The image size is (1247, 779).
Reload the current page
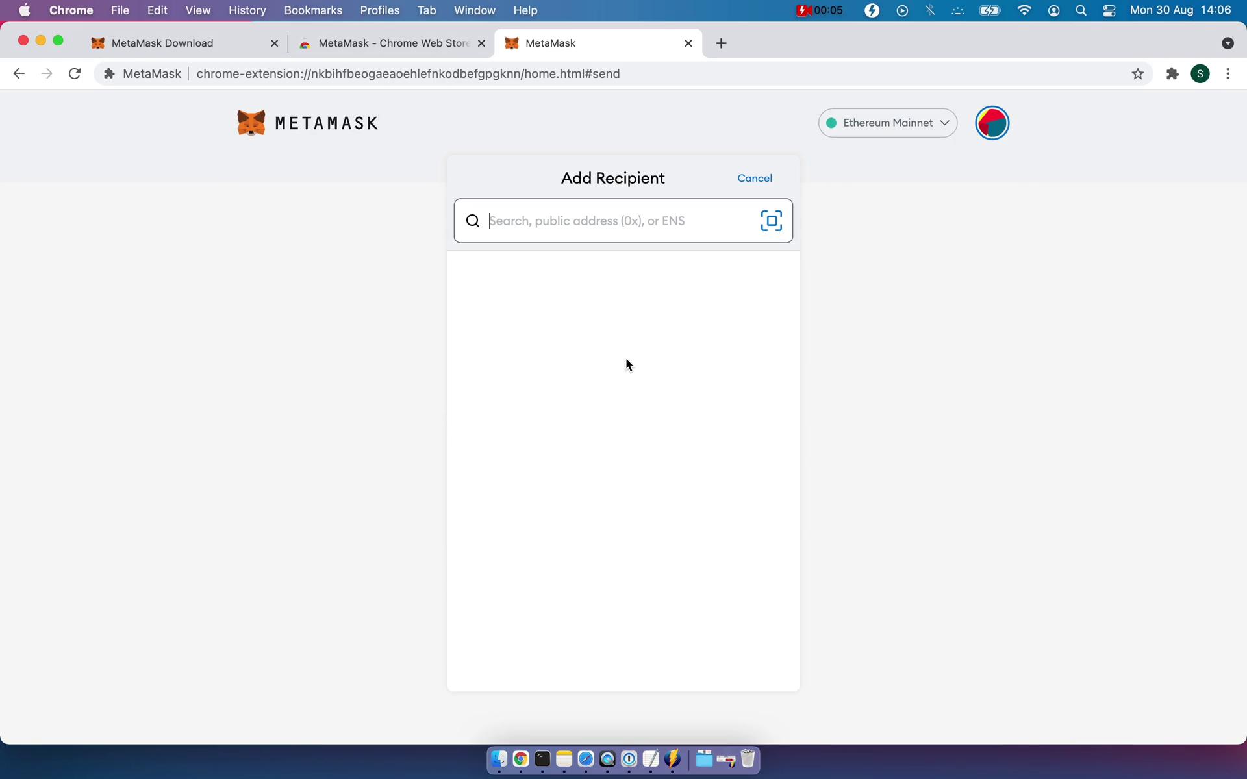point(75,73)
